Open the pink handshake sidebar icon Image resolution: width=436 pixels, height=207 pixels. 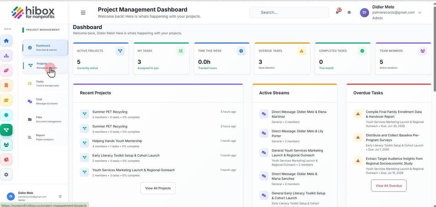pos(6,71)
